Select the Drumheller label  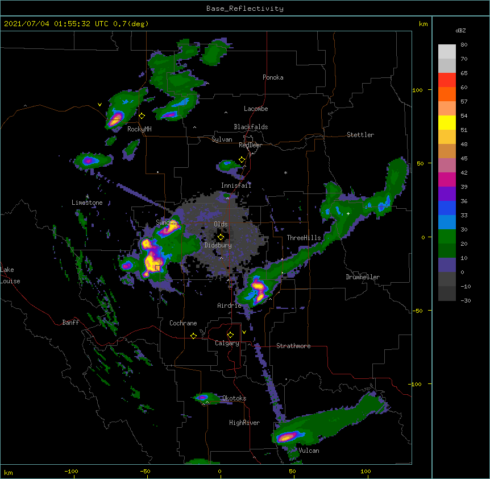coord(363,277)
